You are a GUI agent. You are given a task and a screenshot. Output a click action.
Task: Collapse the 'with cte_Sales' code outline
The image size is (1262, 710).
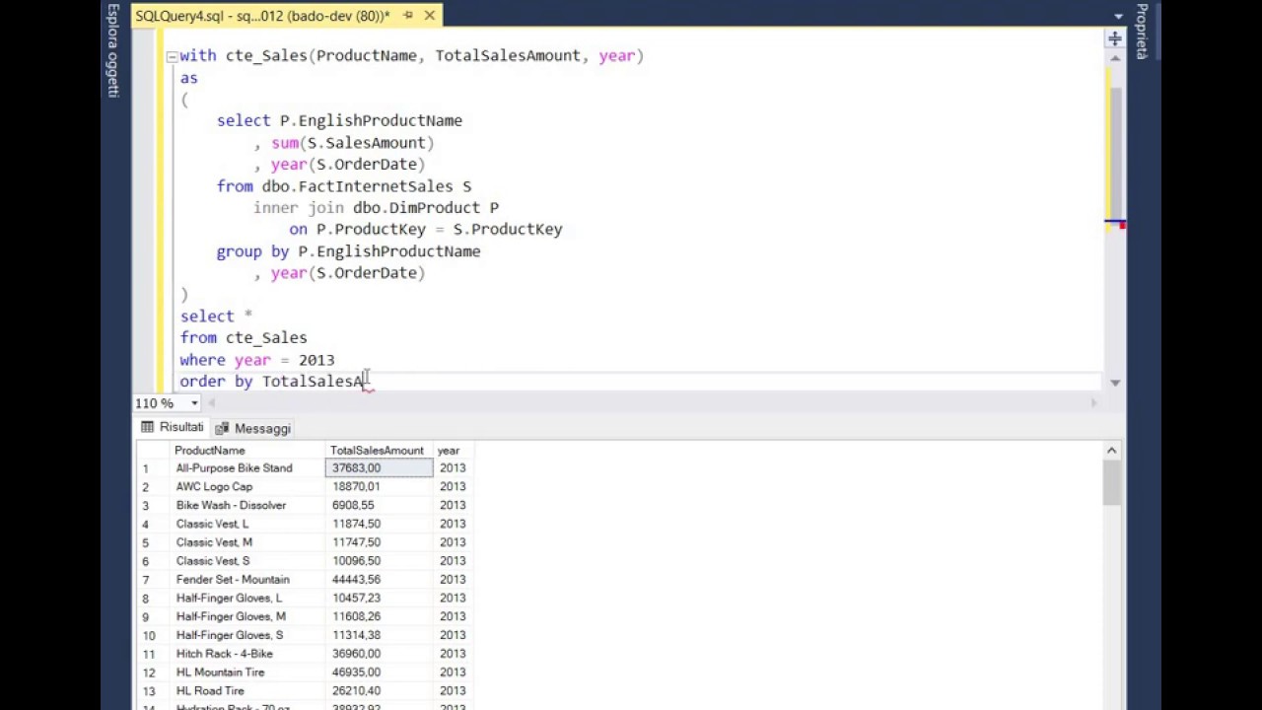click(173, 56)
